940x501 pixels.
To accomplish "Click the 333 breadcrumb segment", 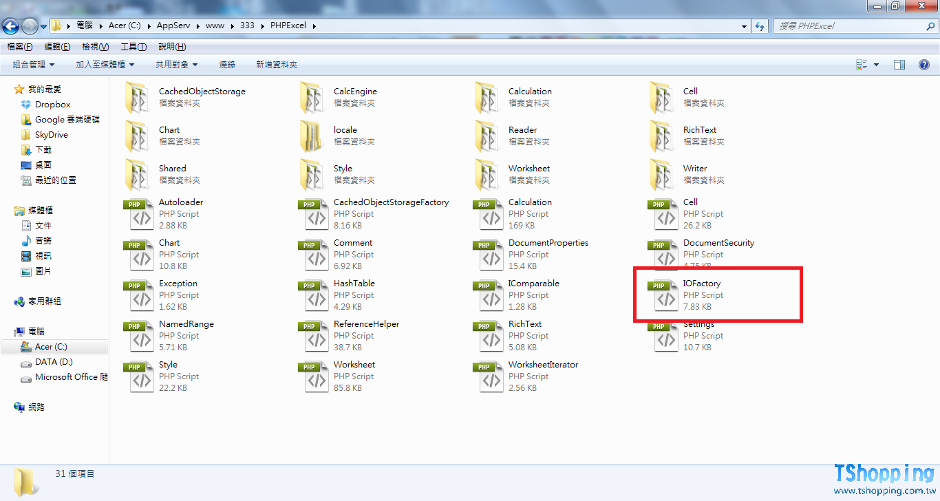I will (x=247, y=25).
